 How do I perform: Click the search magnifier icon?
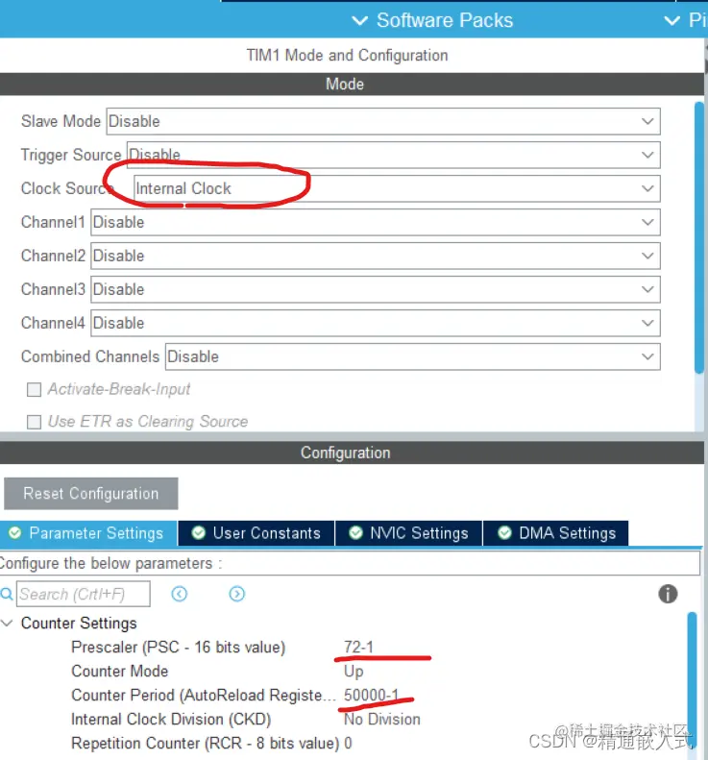7,594
